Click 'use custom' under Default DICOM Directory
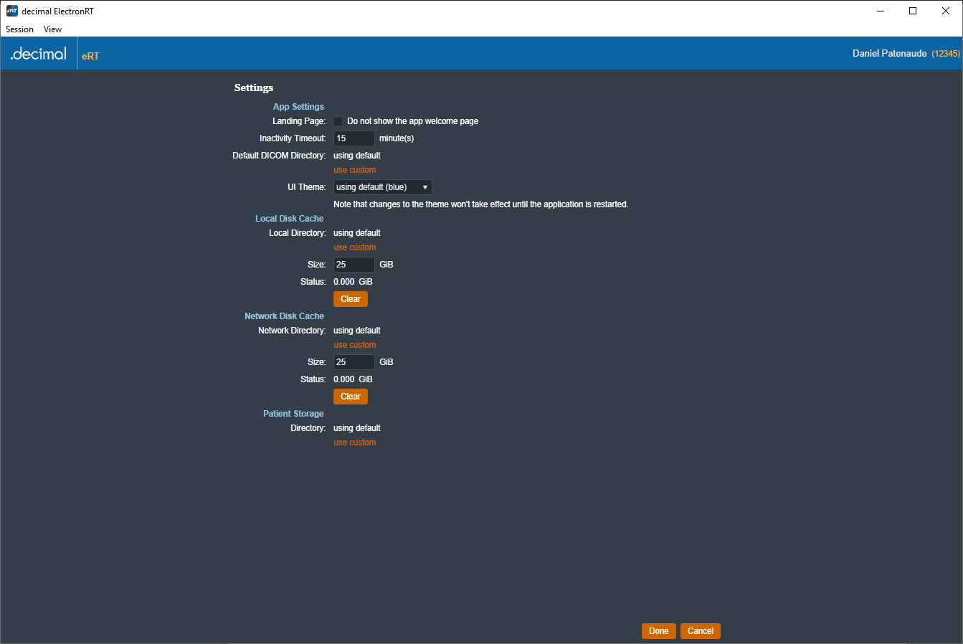The height and width of the screenshot is (644, 963). click(354, 170)
